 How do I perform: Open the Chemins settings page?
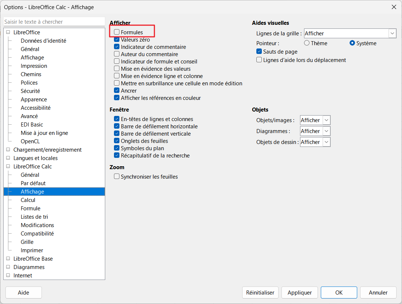point(31,74)
